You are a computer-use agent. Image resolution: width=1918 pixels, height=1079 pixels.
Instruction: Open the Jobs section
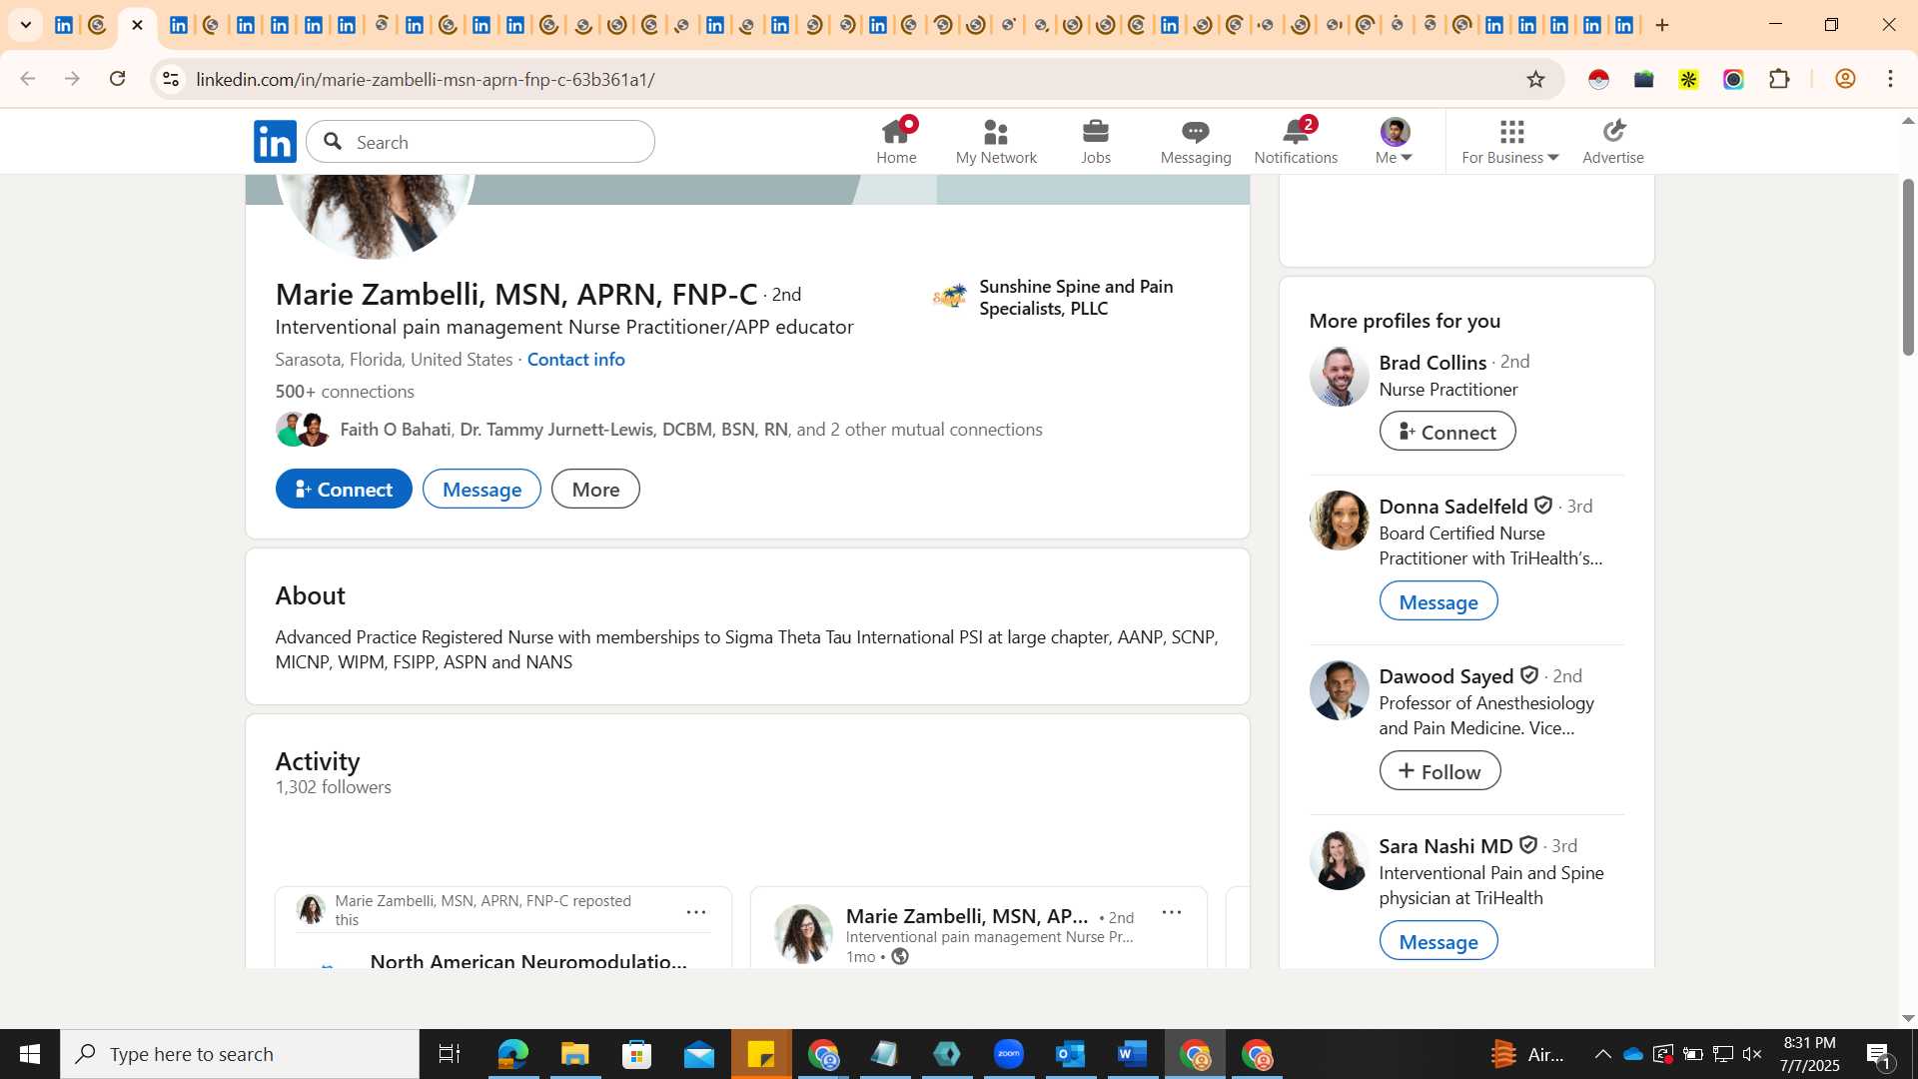(1096, 141)
